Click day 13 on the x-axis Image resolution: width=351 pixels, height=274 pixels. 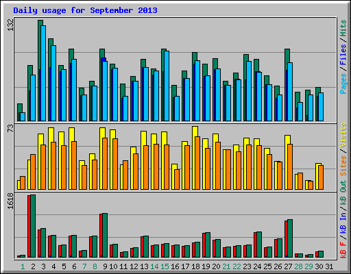click(x=144, y=266)
